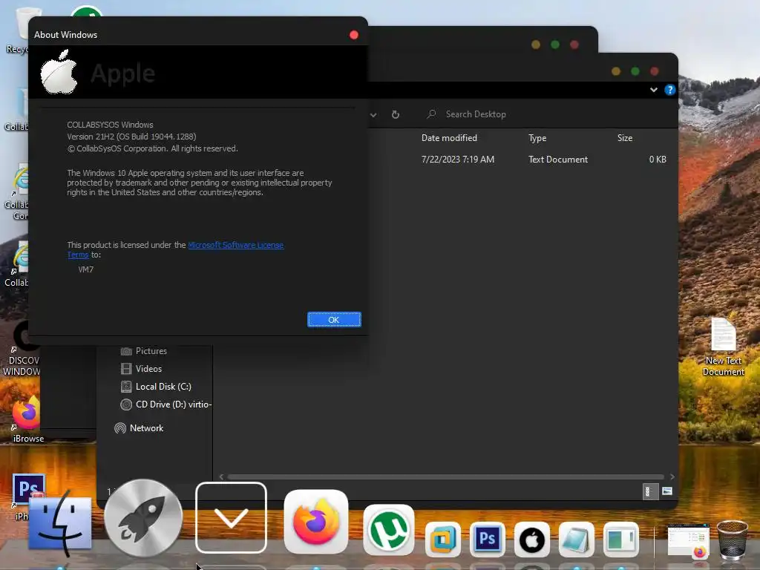Click the scrollbar right arrow in File Explorer
This screenshot has height=570, width=760.
click(672, 477)
